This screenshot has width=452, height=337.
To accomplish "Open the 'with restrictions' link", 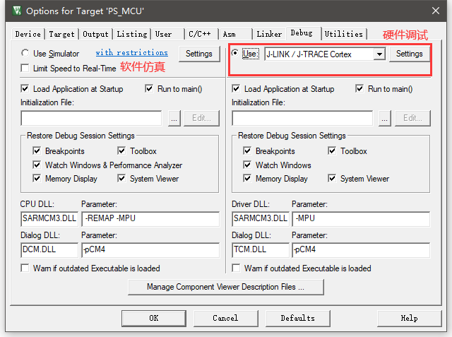I will coord(132,53).
